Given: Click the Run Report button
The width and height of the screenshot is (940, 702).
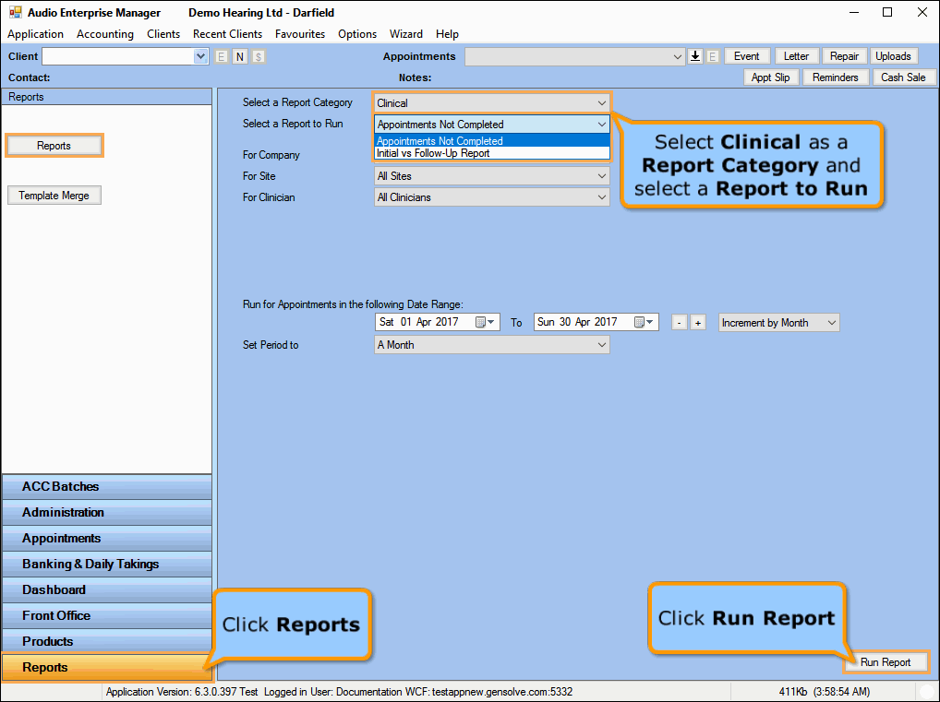Looking at the screenshot, I should coord(886,662).
